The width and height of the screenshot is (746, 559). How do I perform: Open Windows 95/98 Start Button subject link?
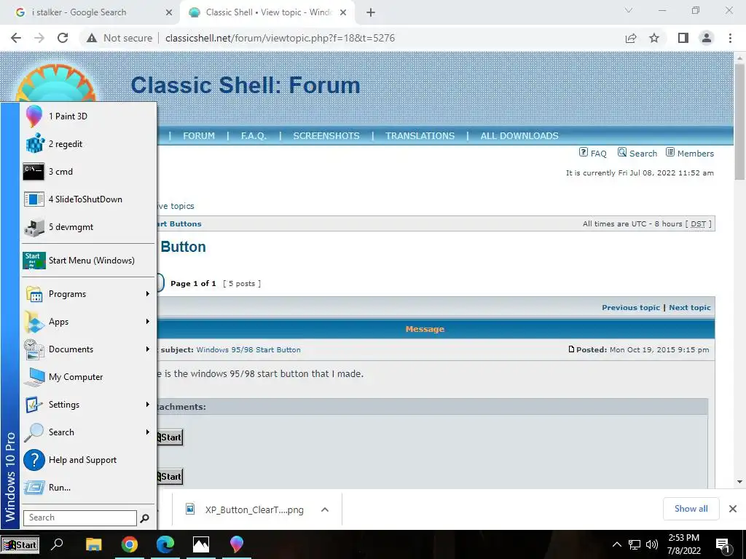pyautogui.click(x=248, y=350)
